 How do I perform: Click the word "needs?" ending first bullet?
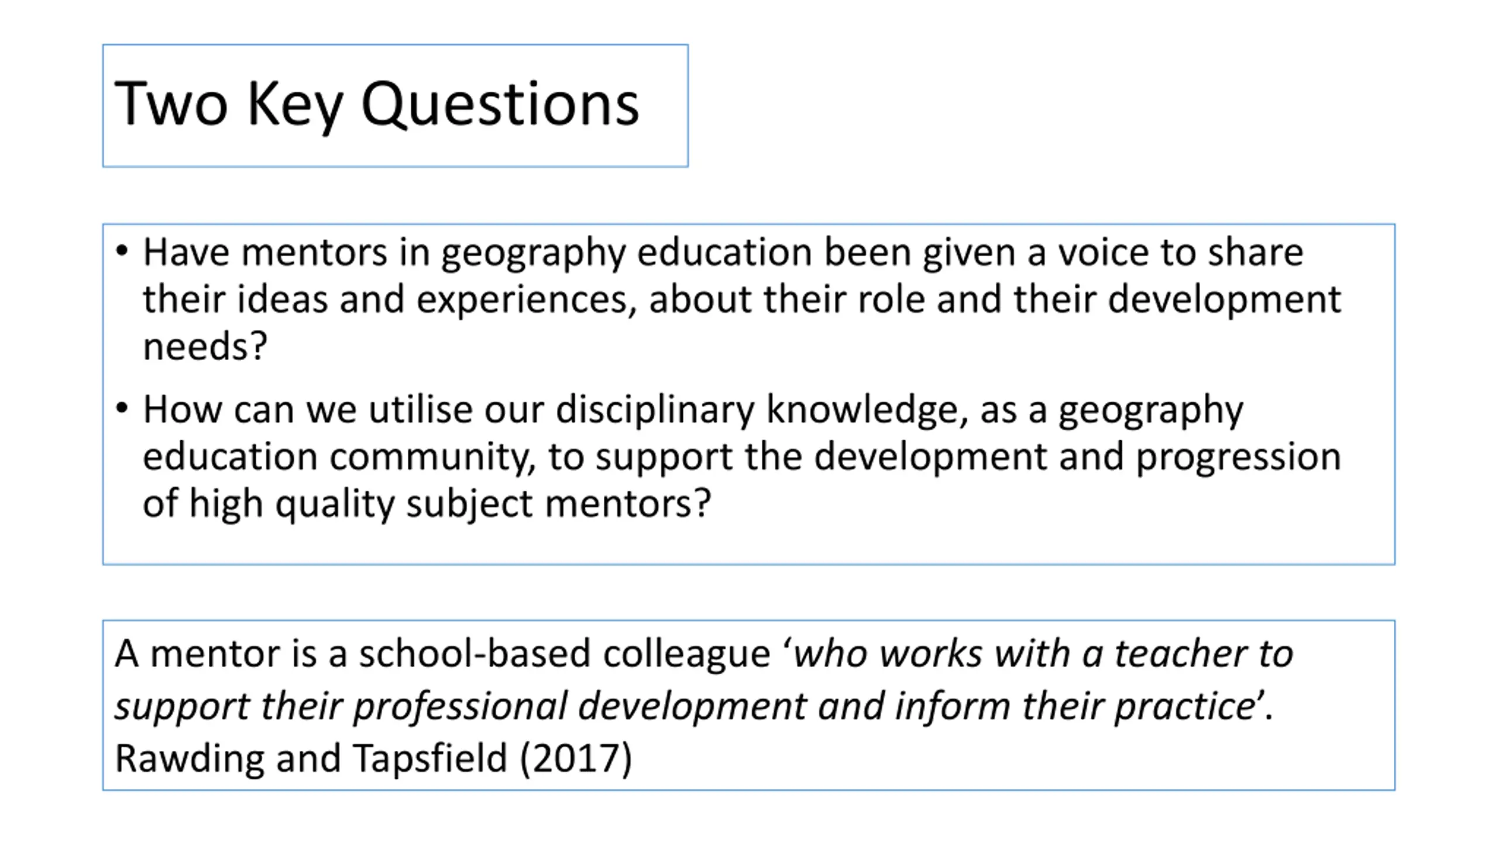205,346
